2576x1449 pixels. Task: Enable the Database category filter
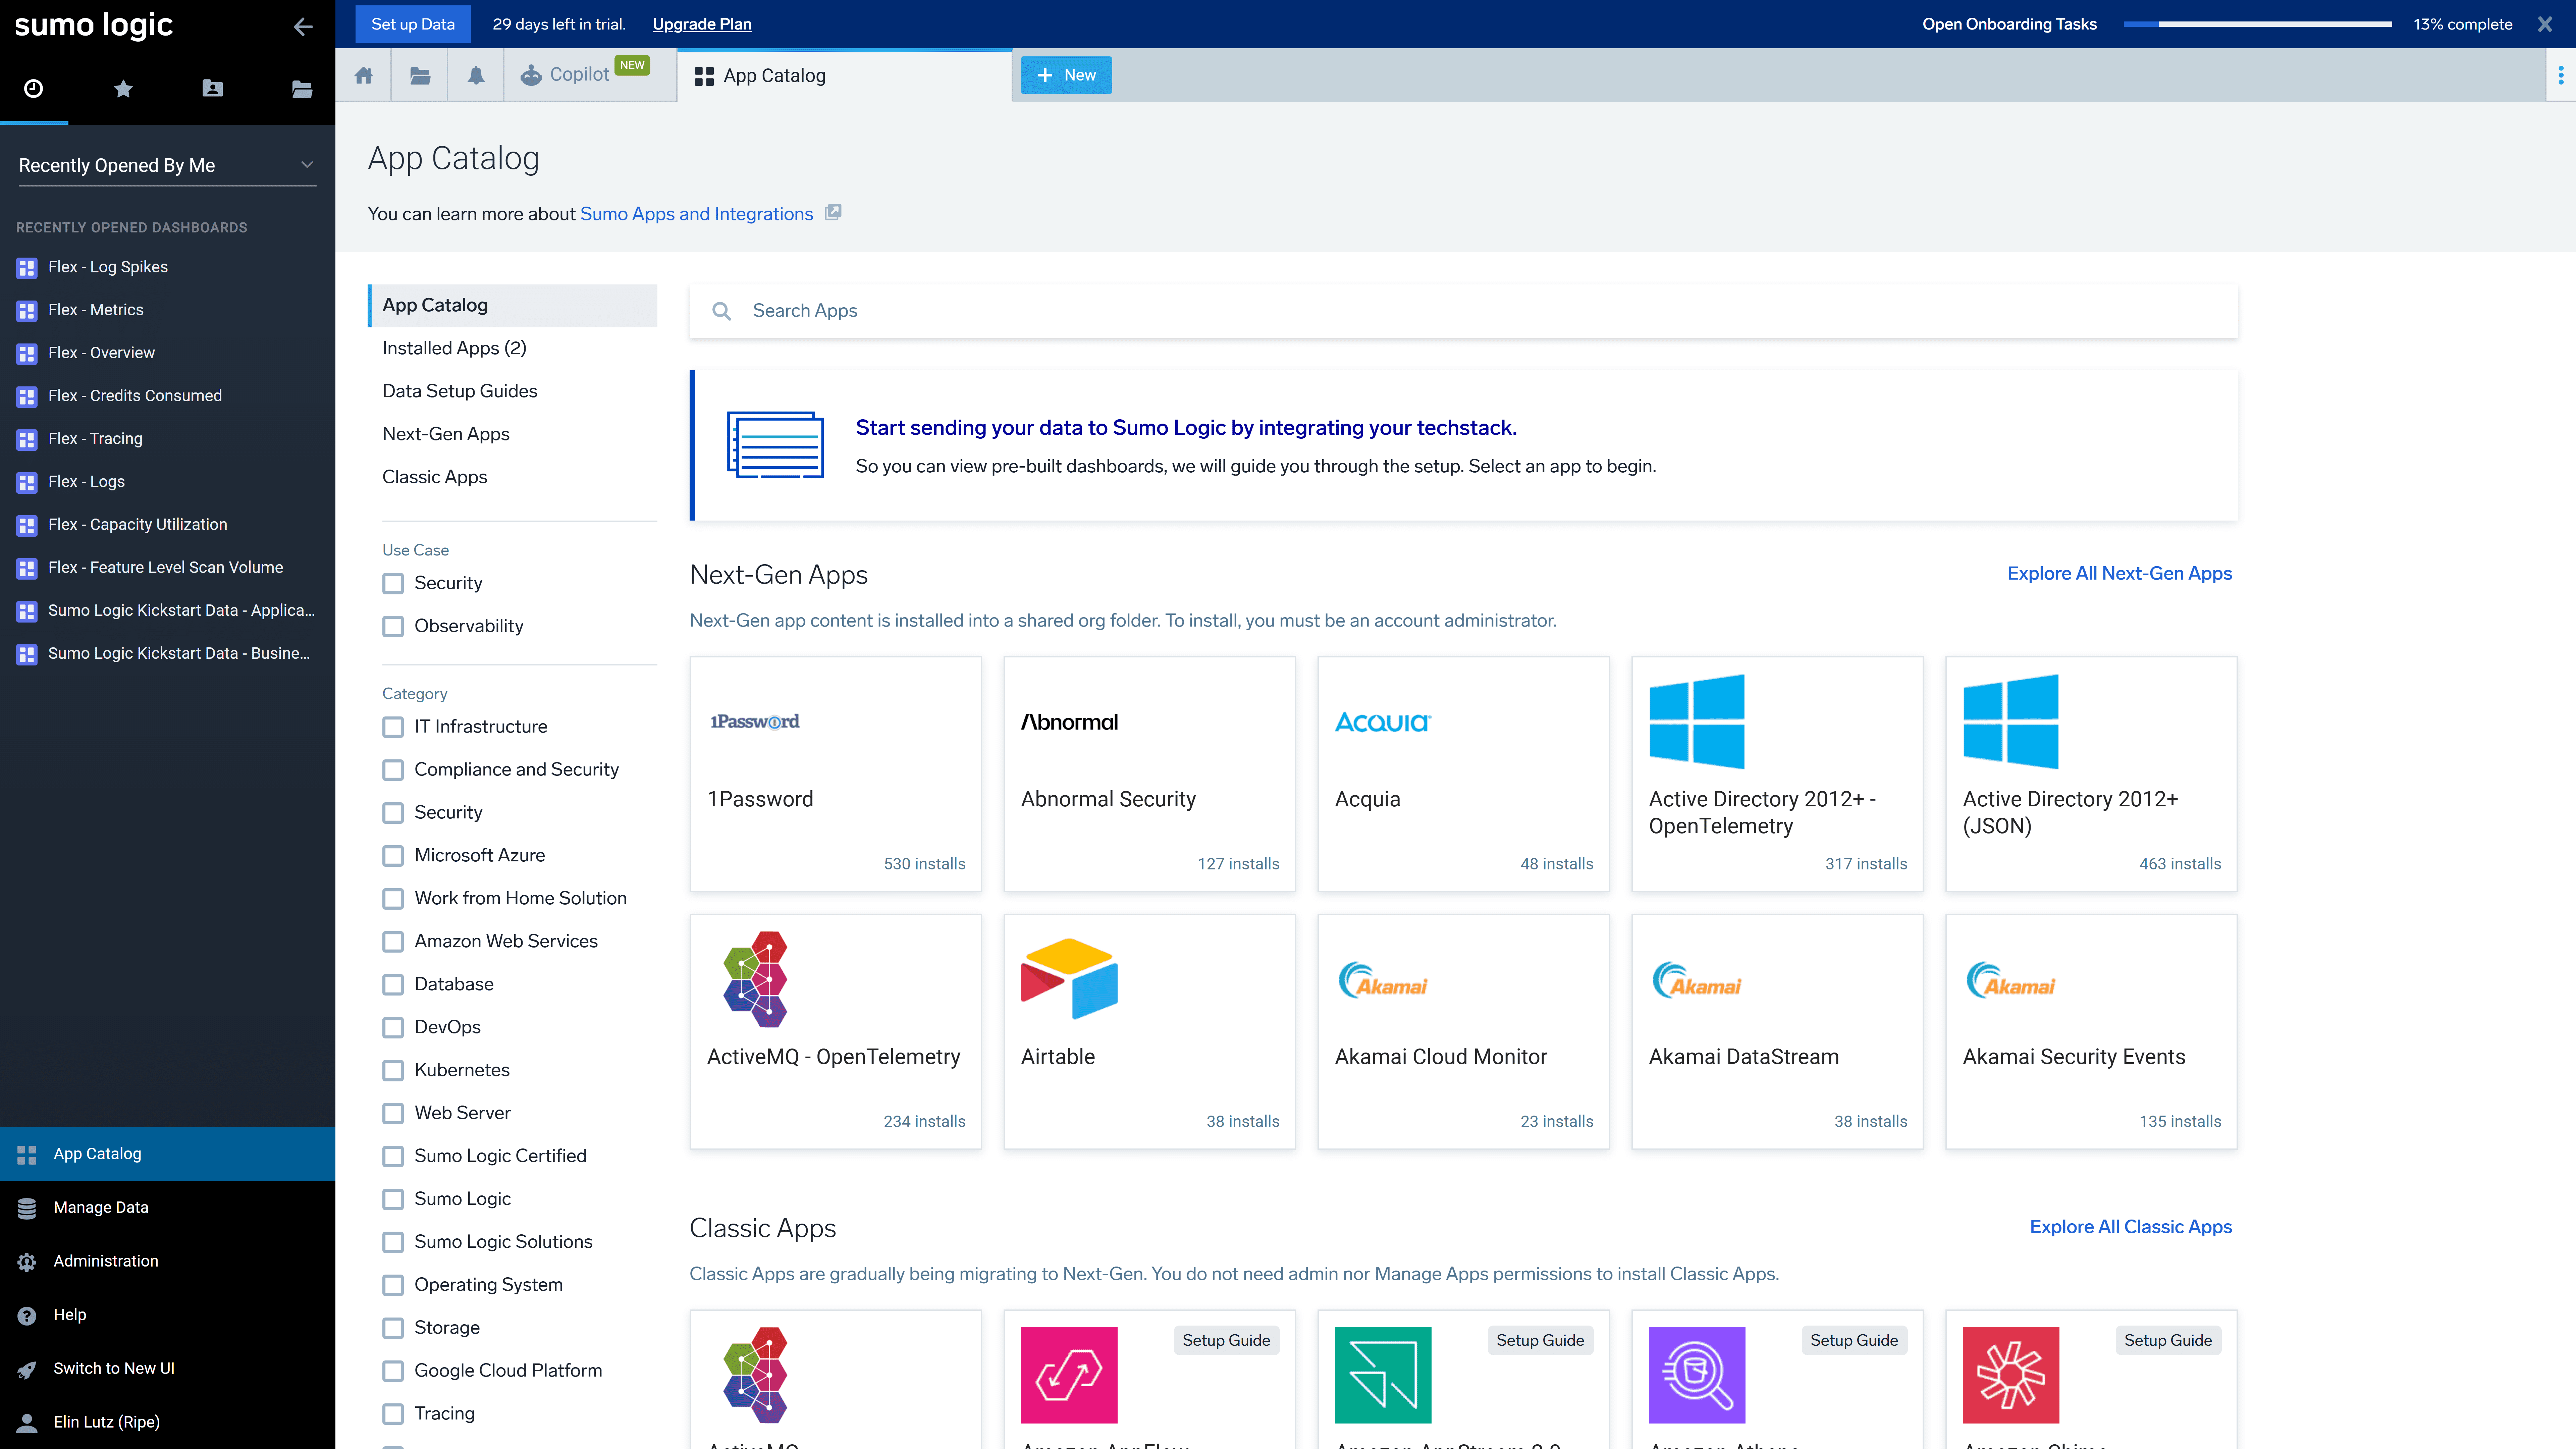click(x=393, y=985)
